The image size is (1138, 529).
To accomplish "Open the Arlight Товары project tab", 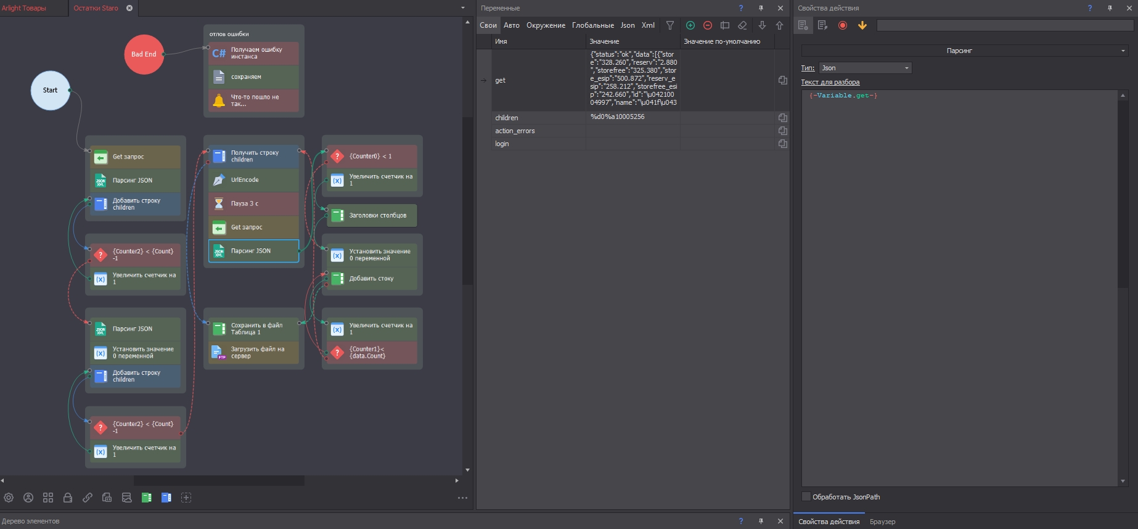I will [25, 8].
